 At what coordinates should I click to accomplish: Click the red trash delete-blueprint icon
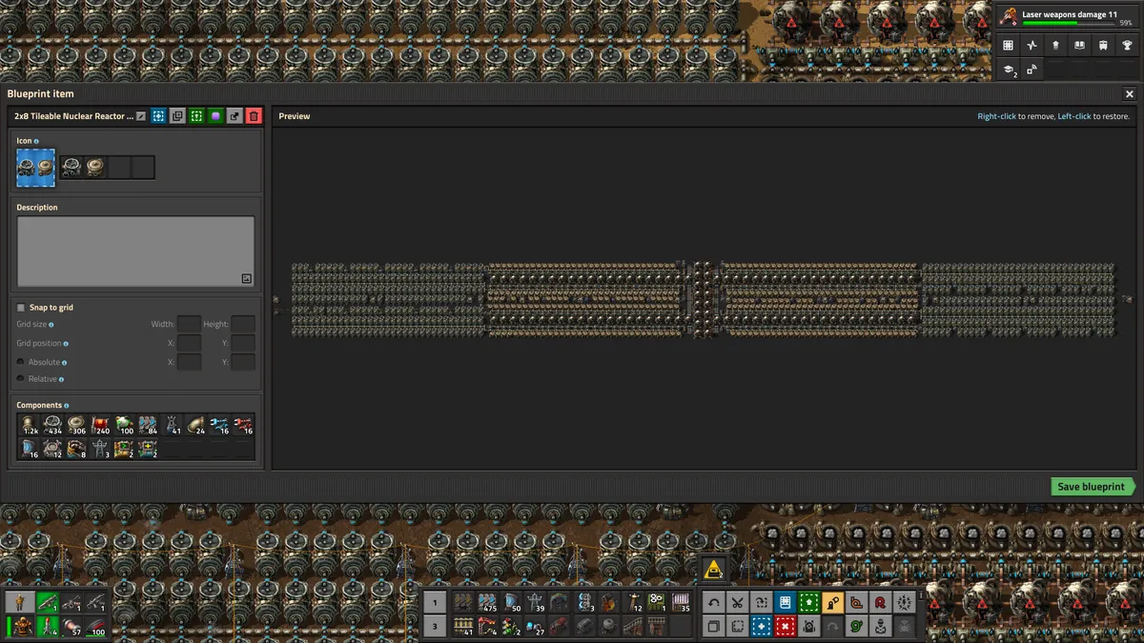254,116
